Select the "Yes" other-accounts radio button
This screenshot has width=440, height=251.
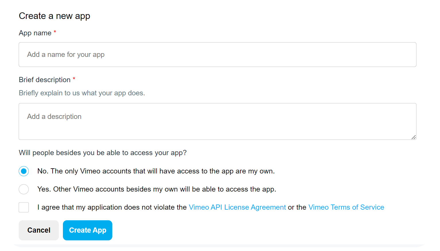pyautogui.click(x=24, y=189)
